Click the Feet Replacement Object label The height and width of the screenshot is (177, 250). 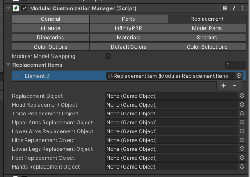click(x=43, y=158)
